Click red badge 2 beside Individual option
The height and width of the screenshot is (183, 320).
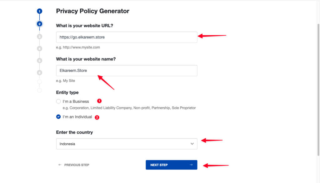(97, 118)
